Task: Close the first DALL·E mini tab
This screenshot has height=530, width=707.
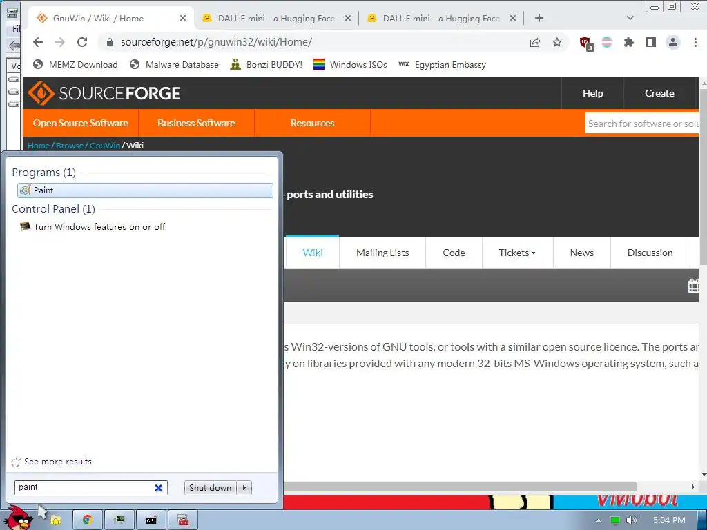Action: 348,18
